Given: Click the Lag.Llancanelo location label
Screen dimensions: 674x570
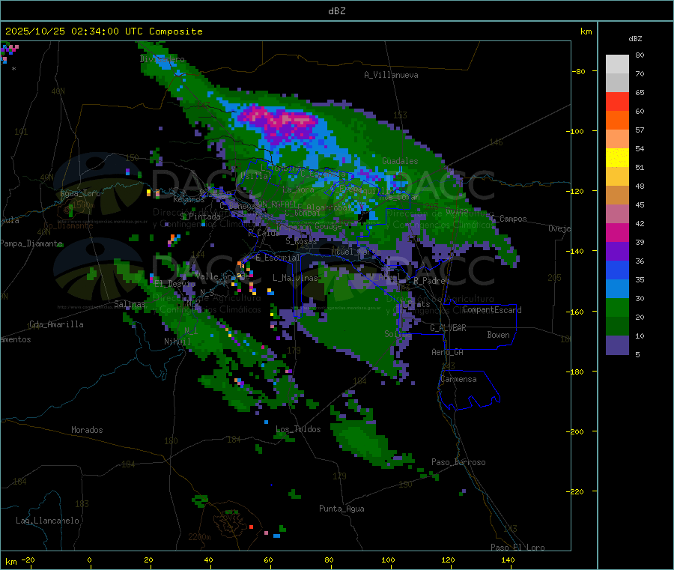Looking at the screenshot, I should point(47,521).
